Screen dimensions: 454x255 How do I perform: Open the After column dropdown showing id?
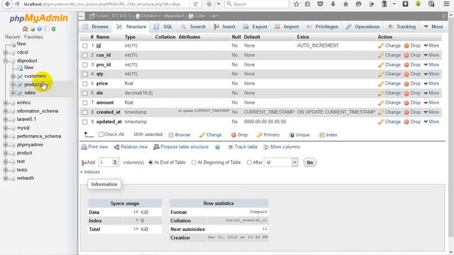click(281, 162)
